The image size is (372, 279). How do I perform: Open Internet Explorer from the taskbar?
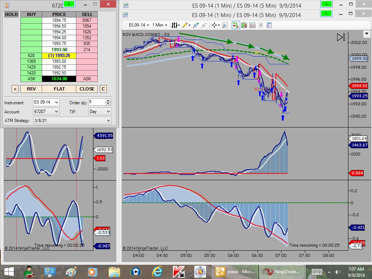tap(157, 272)
